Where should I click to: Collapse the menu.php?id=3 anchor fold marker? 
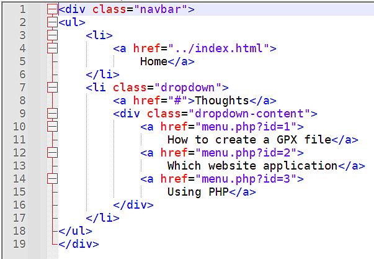pos(52,179)
